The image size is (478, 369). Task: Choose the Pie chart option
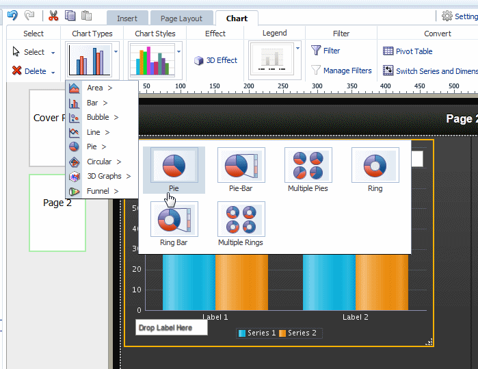[x=174, y=170]
